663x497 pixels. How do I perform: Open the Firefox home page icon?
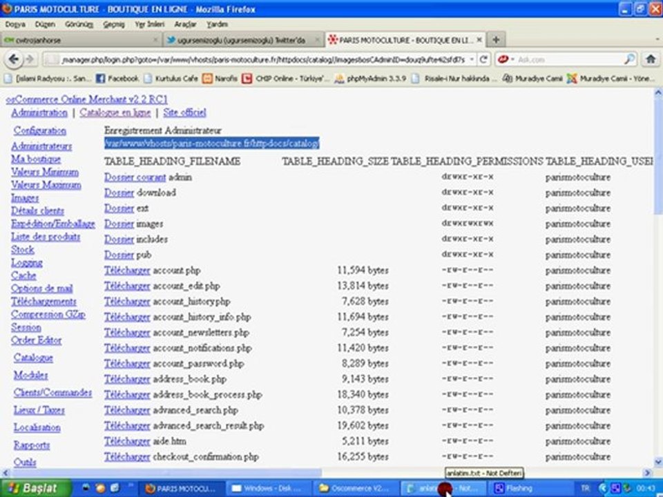tap(651, 59)
